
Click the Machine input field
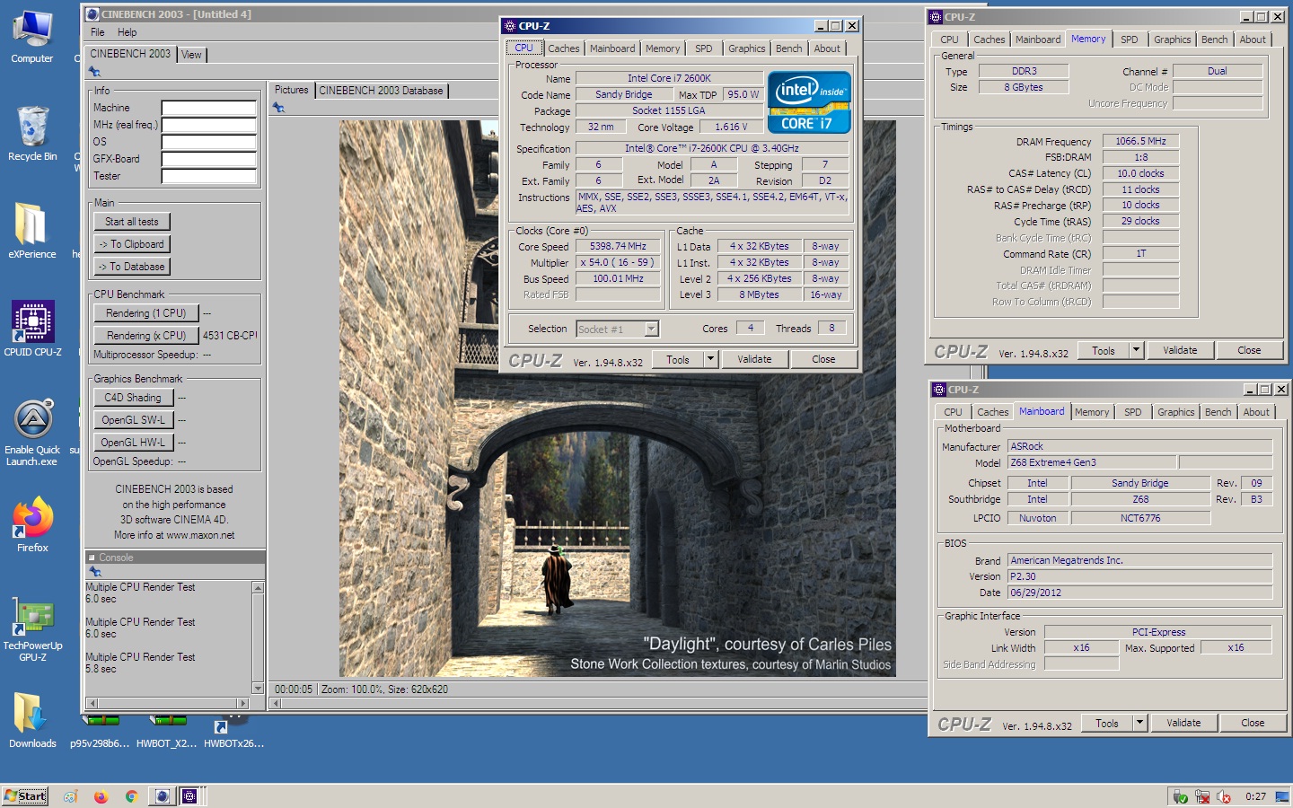tap(209, 109)
